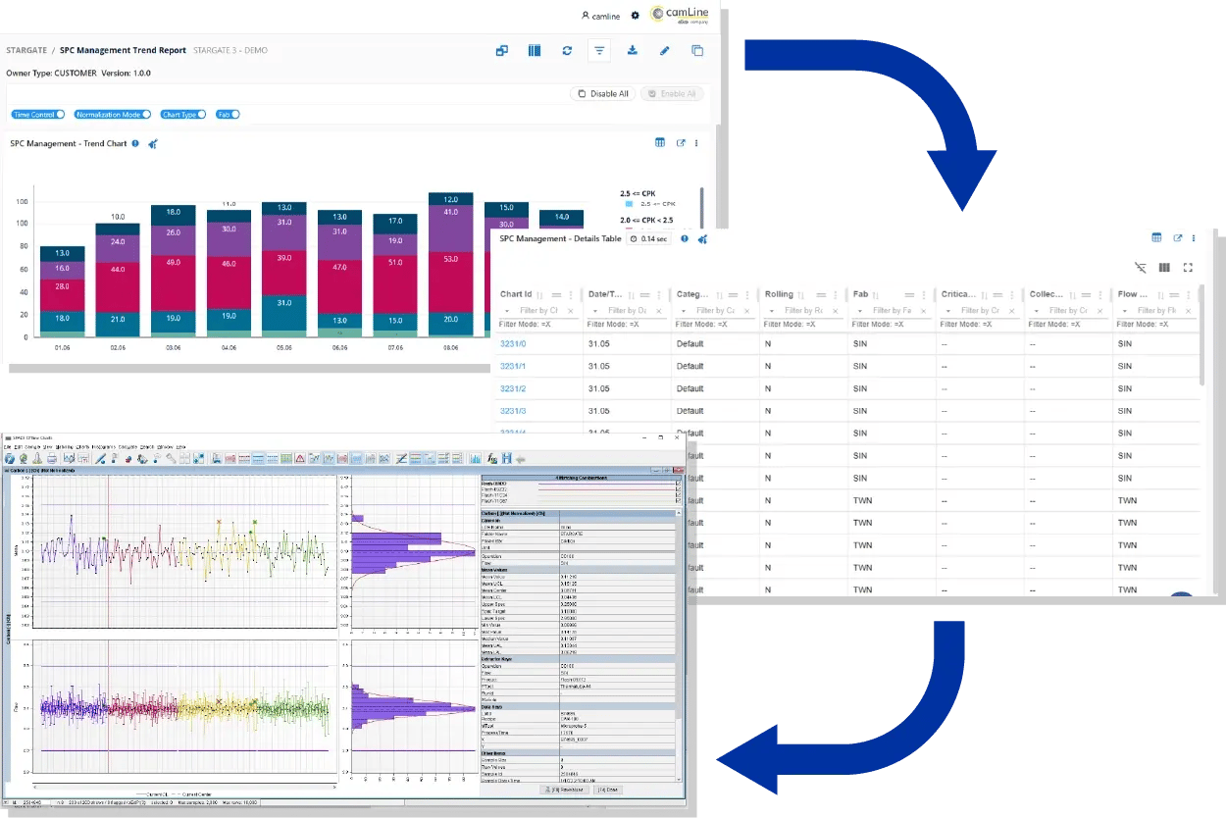Open the settings gear near camline account
1226x818 pixels.
pos(634,16)
